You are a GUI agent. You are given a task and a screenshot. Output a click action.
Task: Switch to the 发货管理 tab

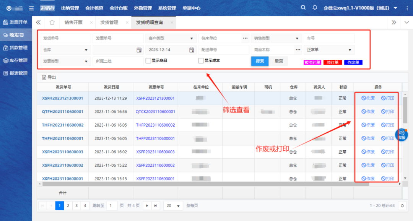109,23
